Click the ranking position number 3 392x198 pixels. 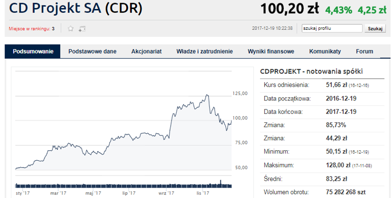tap(53, 29)
